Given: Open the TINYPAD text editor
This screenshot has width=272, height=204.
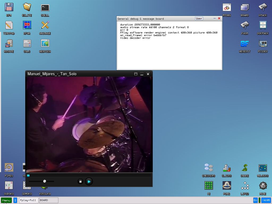Looking at the screenshot, I should pyautogui.click(x=9, y=25).
